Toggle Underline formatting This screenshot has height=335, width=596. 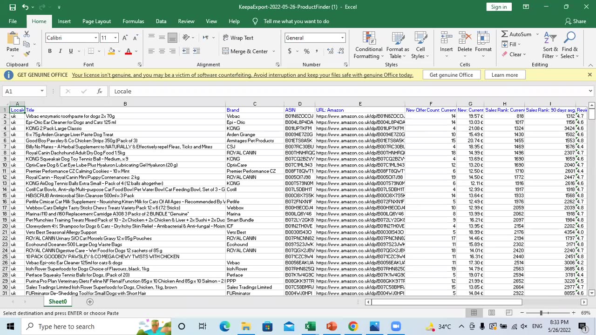[x=71, y=51]
